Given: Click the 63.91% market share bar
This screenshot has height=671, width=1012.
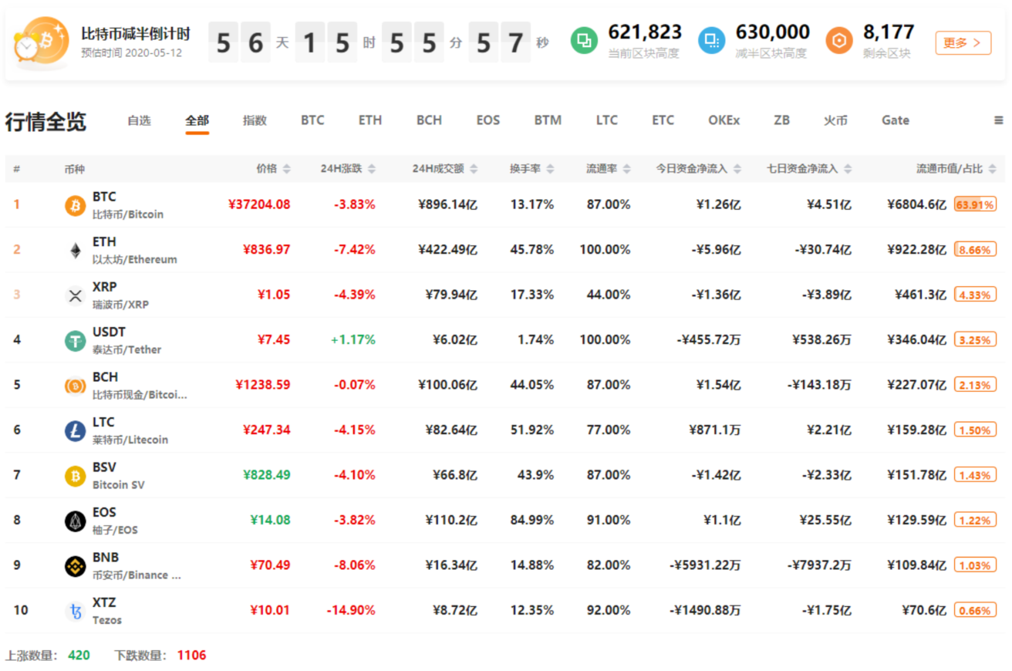Looking at the screenshot, I should [x=975, y=204].
